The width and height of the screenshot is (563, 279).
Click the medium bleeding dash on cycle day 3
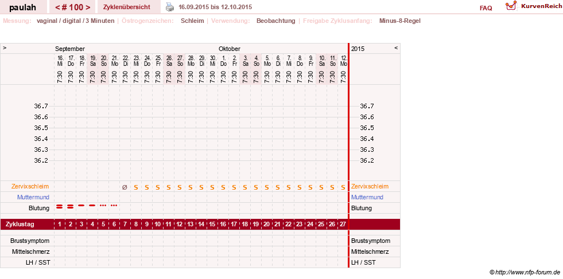pos(81,206)
